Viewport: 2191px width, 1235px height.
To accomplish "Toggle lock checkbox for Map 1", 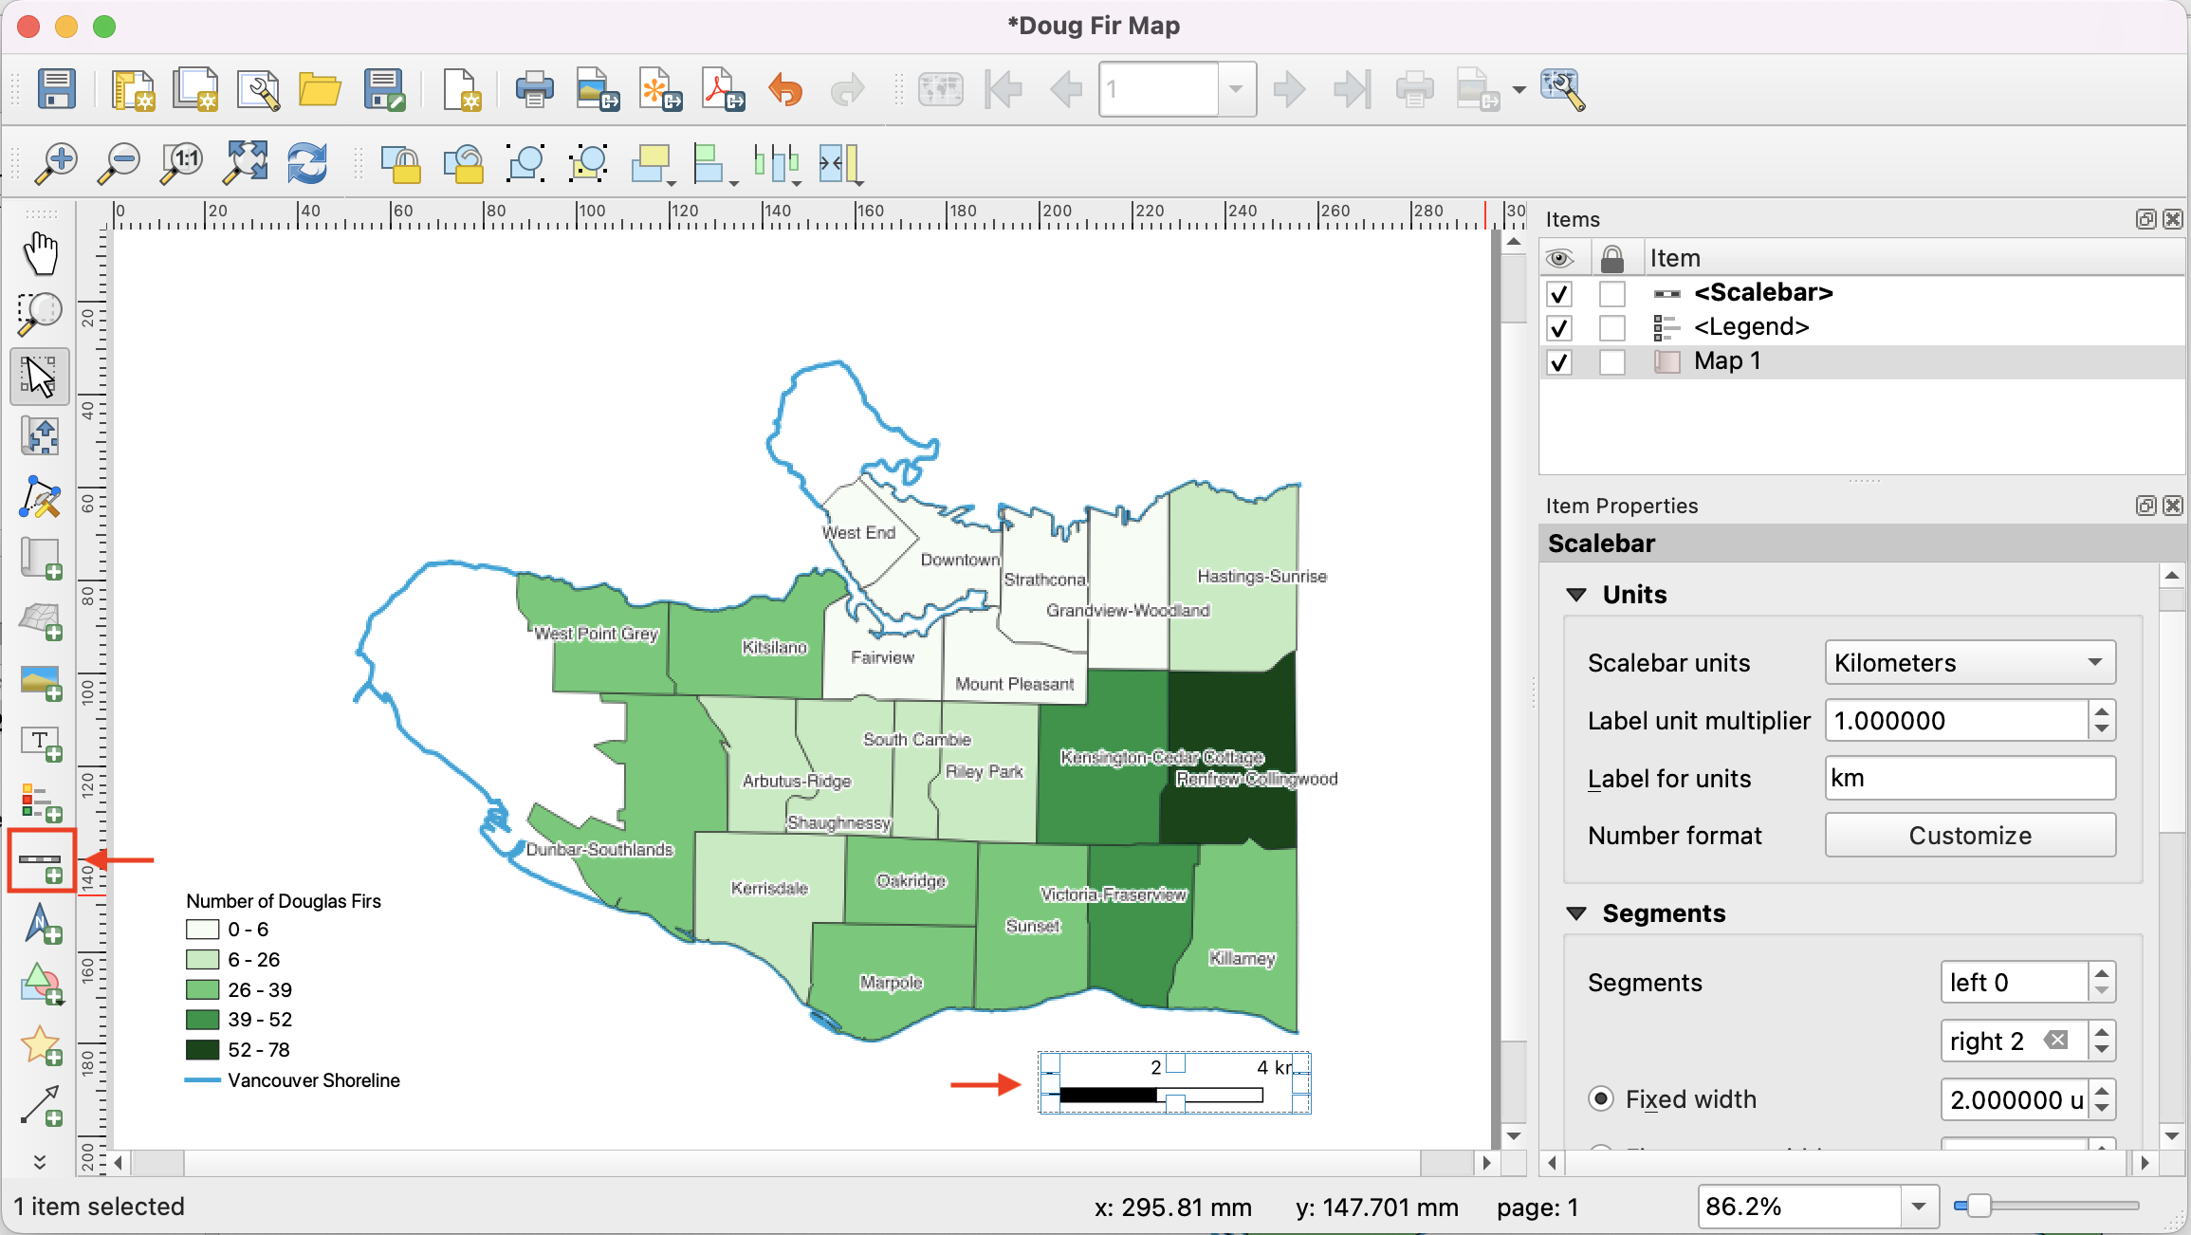I will [1611, 362].
